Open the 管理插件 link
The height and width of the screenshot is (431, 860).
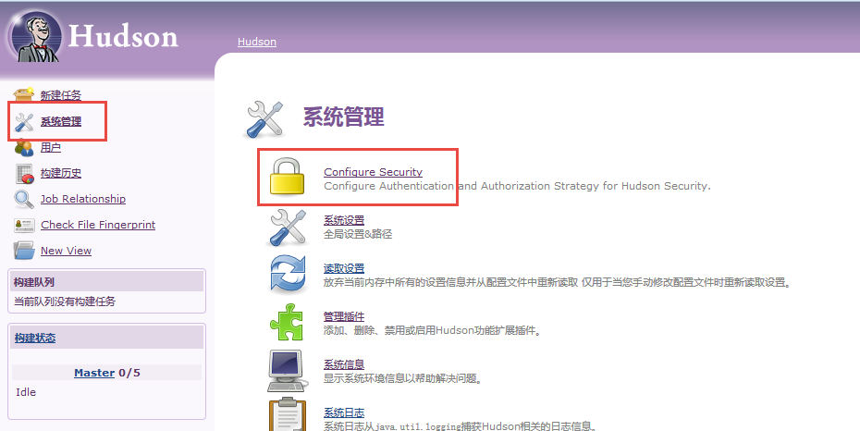coord(344,316)
